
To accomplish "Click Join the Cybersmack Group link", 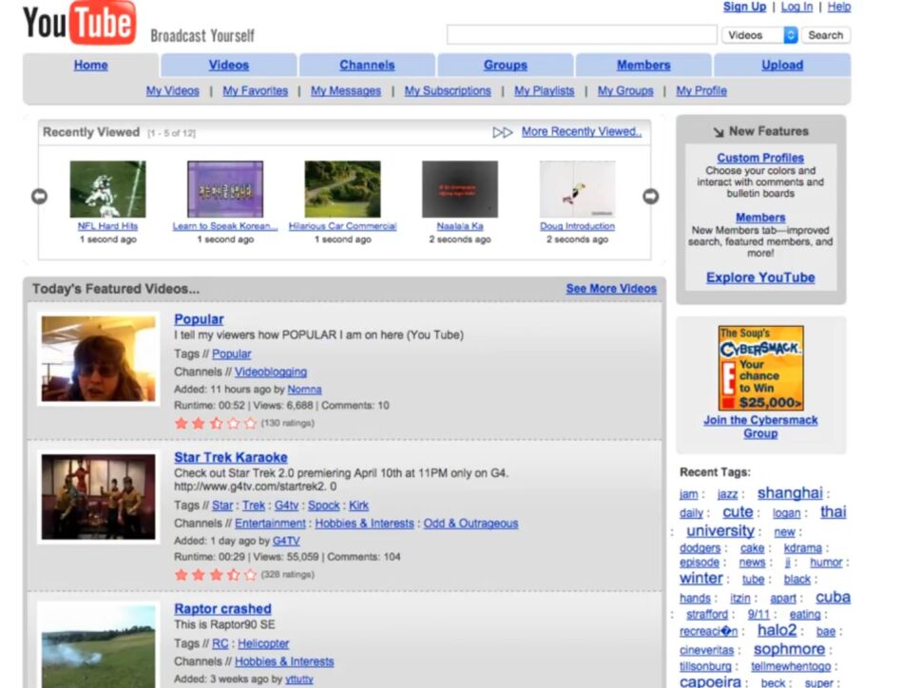I will pyautogui.click(x=760, y=427).
